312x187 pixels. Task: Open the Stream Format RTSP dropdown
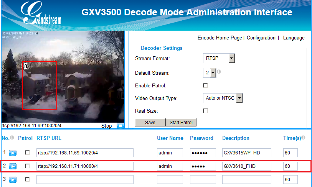coord(219,58)
